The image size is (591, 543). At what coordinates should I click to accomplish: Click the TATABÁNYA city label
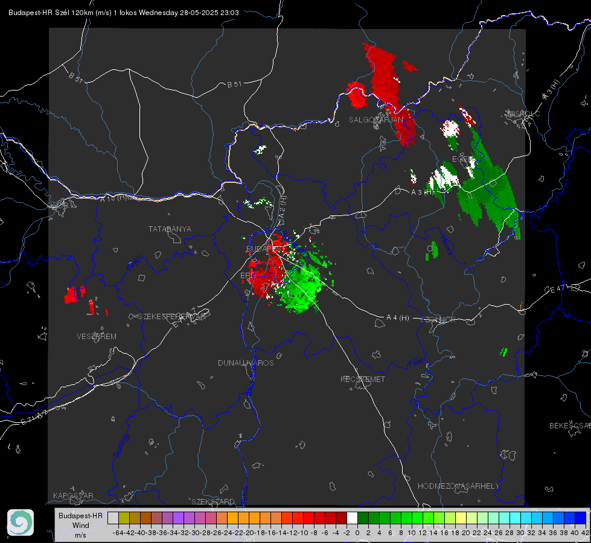170,229
